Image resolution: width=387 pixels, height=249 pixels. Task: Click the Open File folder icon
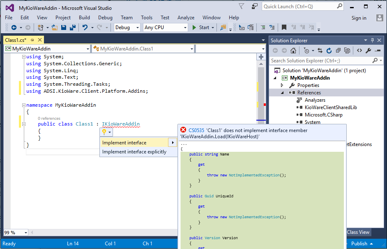click(x=55, y=27)
